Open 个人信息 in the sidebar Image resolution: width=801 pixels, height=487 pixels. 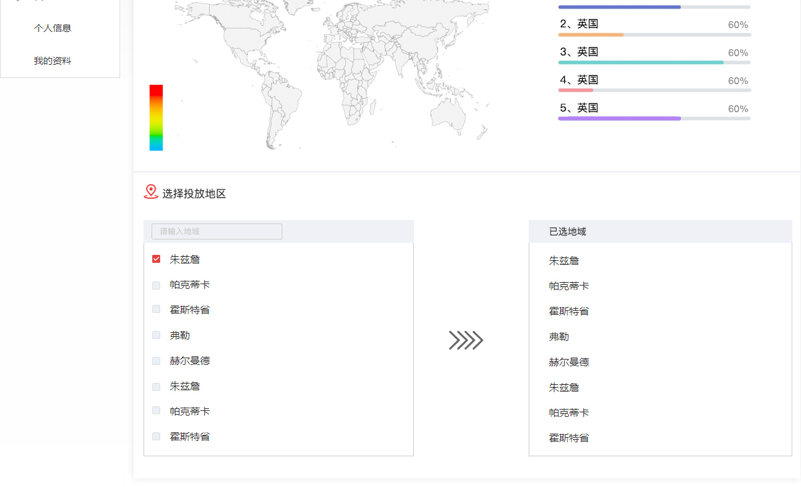pos(53,28)
